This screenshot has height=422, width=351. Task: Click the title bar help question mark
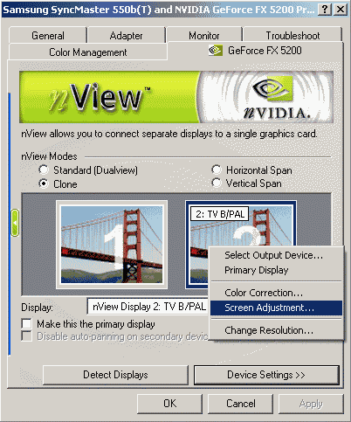pos(325,10)
